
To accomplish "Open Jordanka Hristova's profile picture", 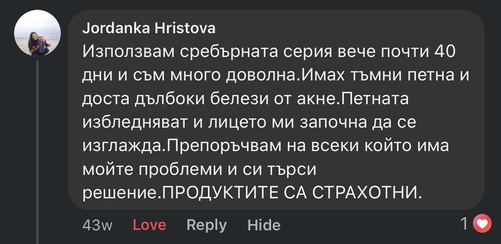I will [x=37, y=33].
